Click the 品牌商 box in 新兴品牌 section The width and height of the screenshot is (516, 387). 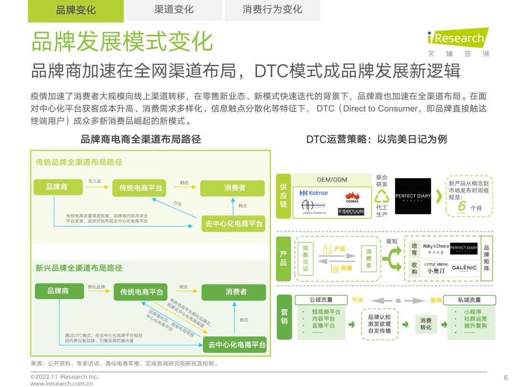(58, 290)
